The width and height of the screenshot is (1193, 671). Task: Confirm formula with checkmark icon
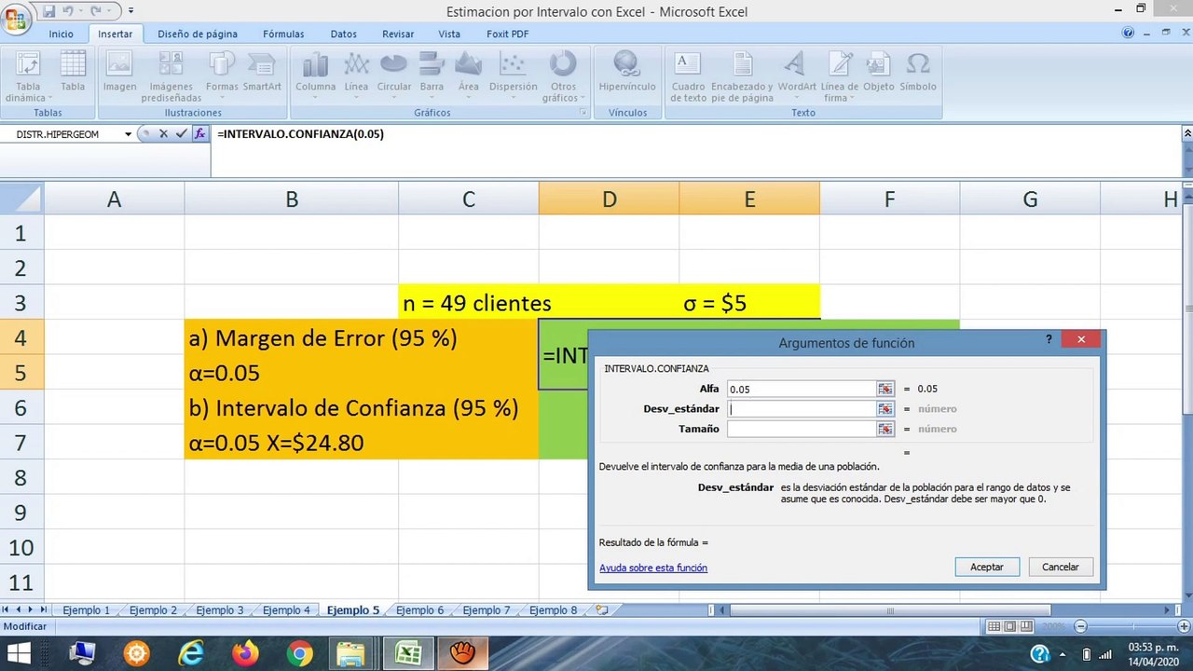click(181, 134)
